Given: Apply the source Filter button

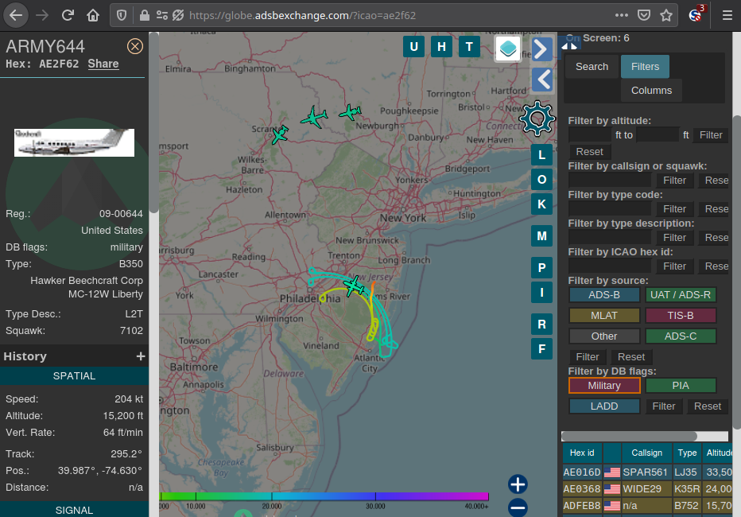Looking at the screenshot, I should [588, 357].
